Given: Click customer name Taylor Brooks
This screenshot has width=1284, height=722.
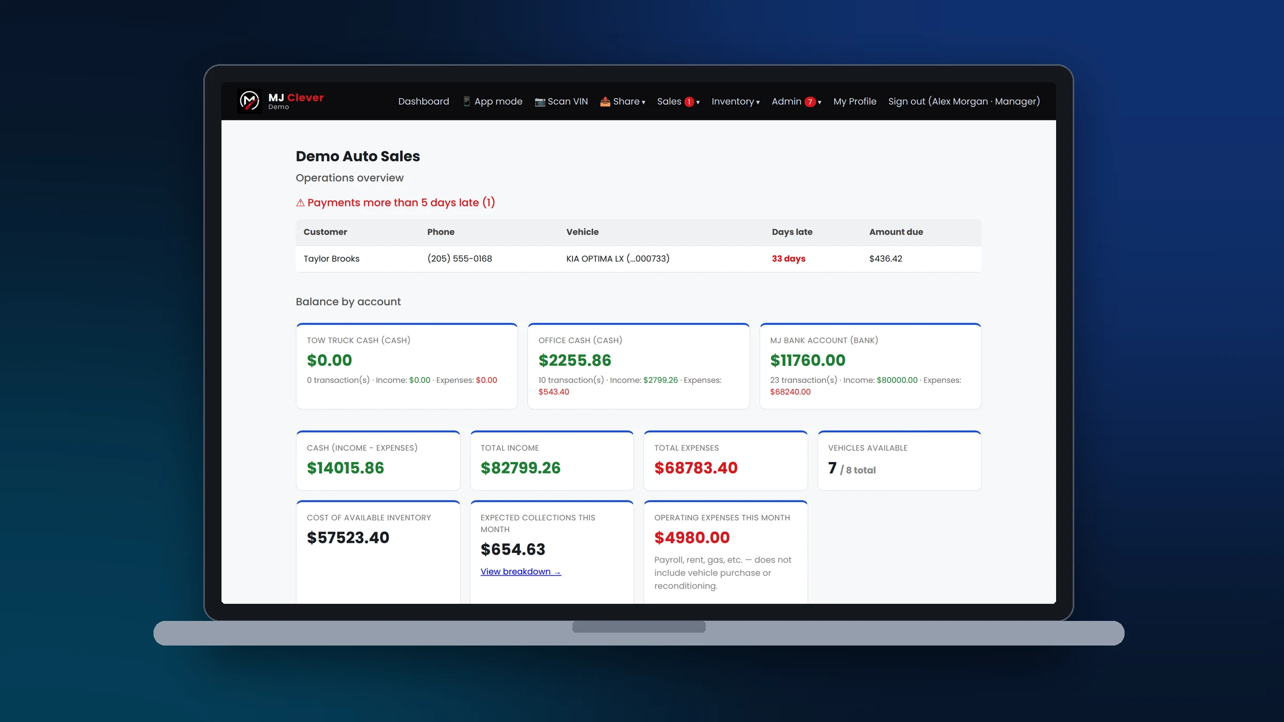Looking at the screenshot, I should tap(332, 259).
